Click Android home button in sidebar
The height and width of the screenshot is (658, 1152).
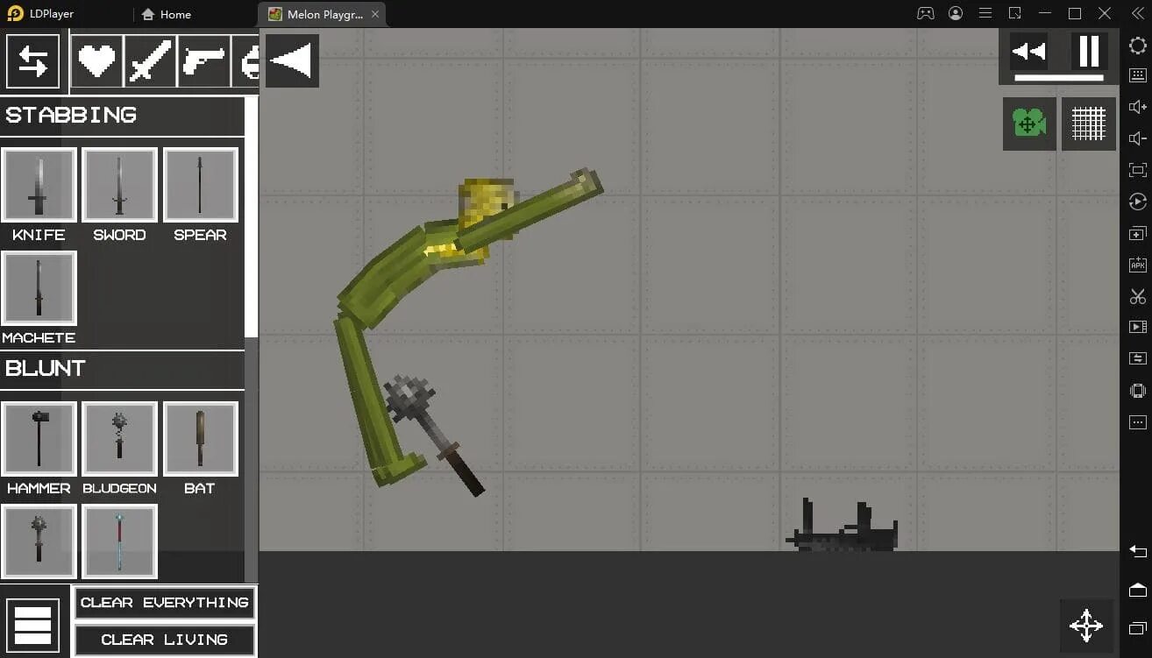click(x=1137, y=589)
